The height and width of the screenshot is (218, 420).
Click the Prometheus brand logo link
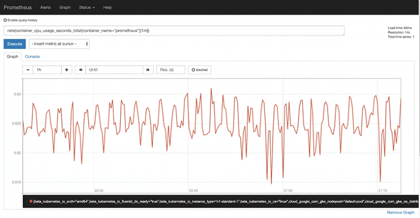pyautogui.click(x=18, y=7)
